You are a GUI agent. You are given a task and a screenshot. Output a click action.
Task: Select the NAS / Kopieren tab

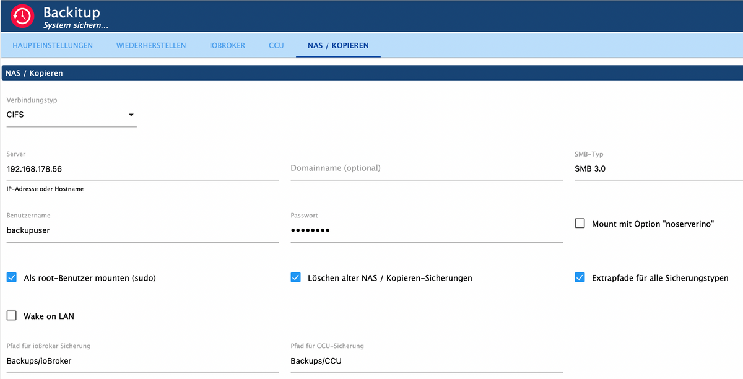[338, 46]
